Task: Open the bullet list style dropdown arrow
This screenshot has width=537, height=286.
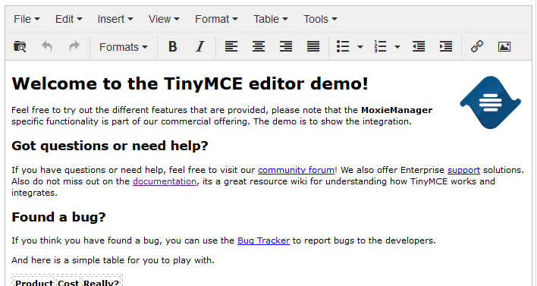Action: tap(360, 47)
